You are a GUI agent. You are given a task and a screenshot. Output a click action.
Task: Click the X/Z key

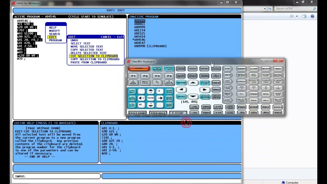tap(157, 83)
